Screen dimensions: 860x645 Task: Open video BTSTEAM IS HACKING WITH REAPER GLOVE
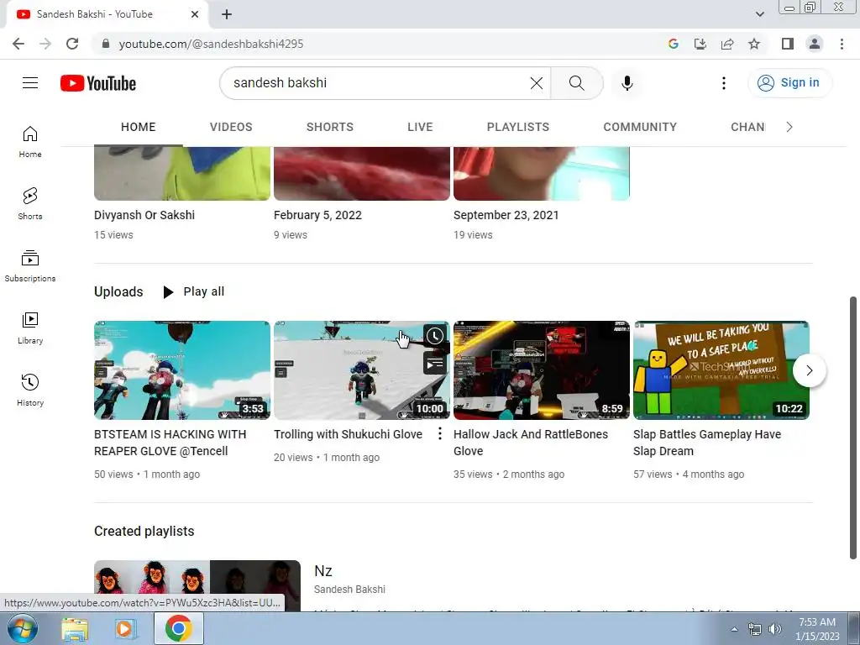pos(170,443)
